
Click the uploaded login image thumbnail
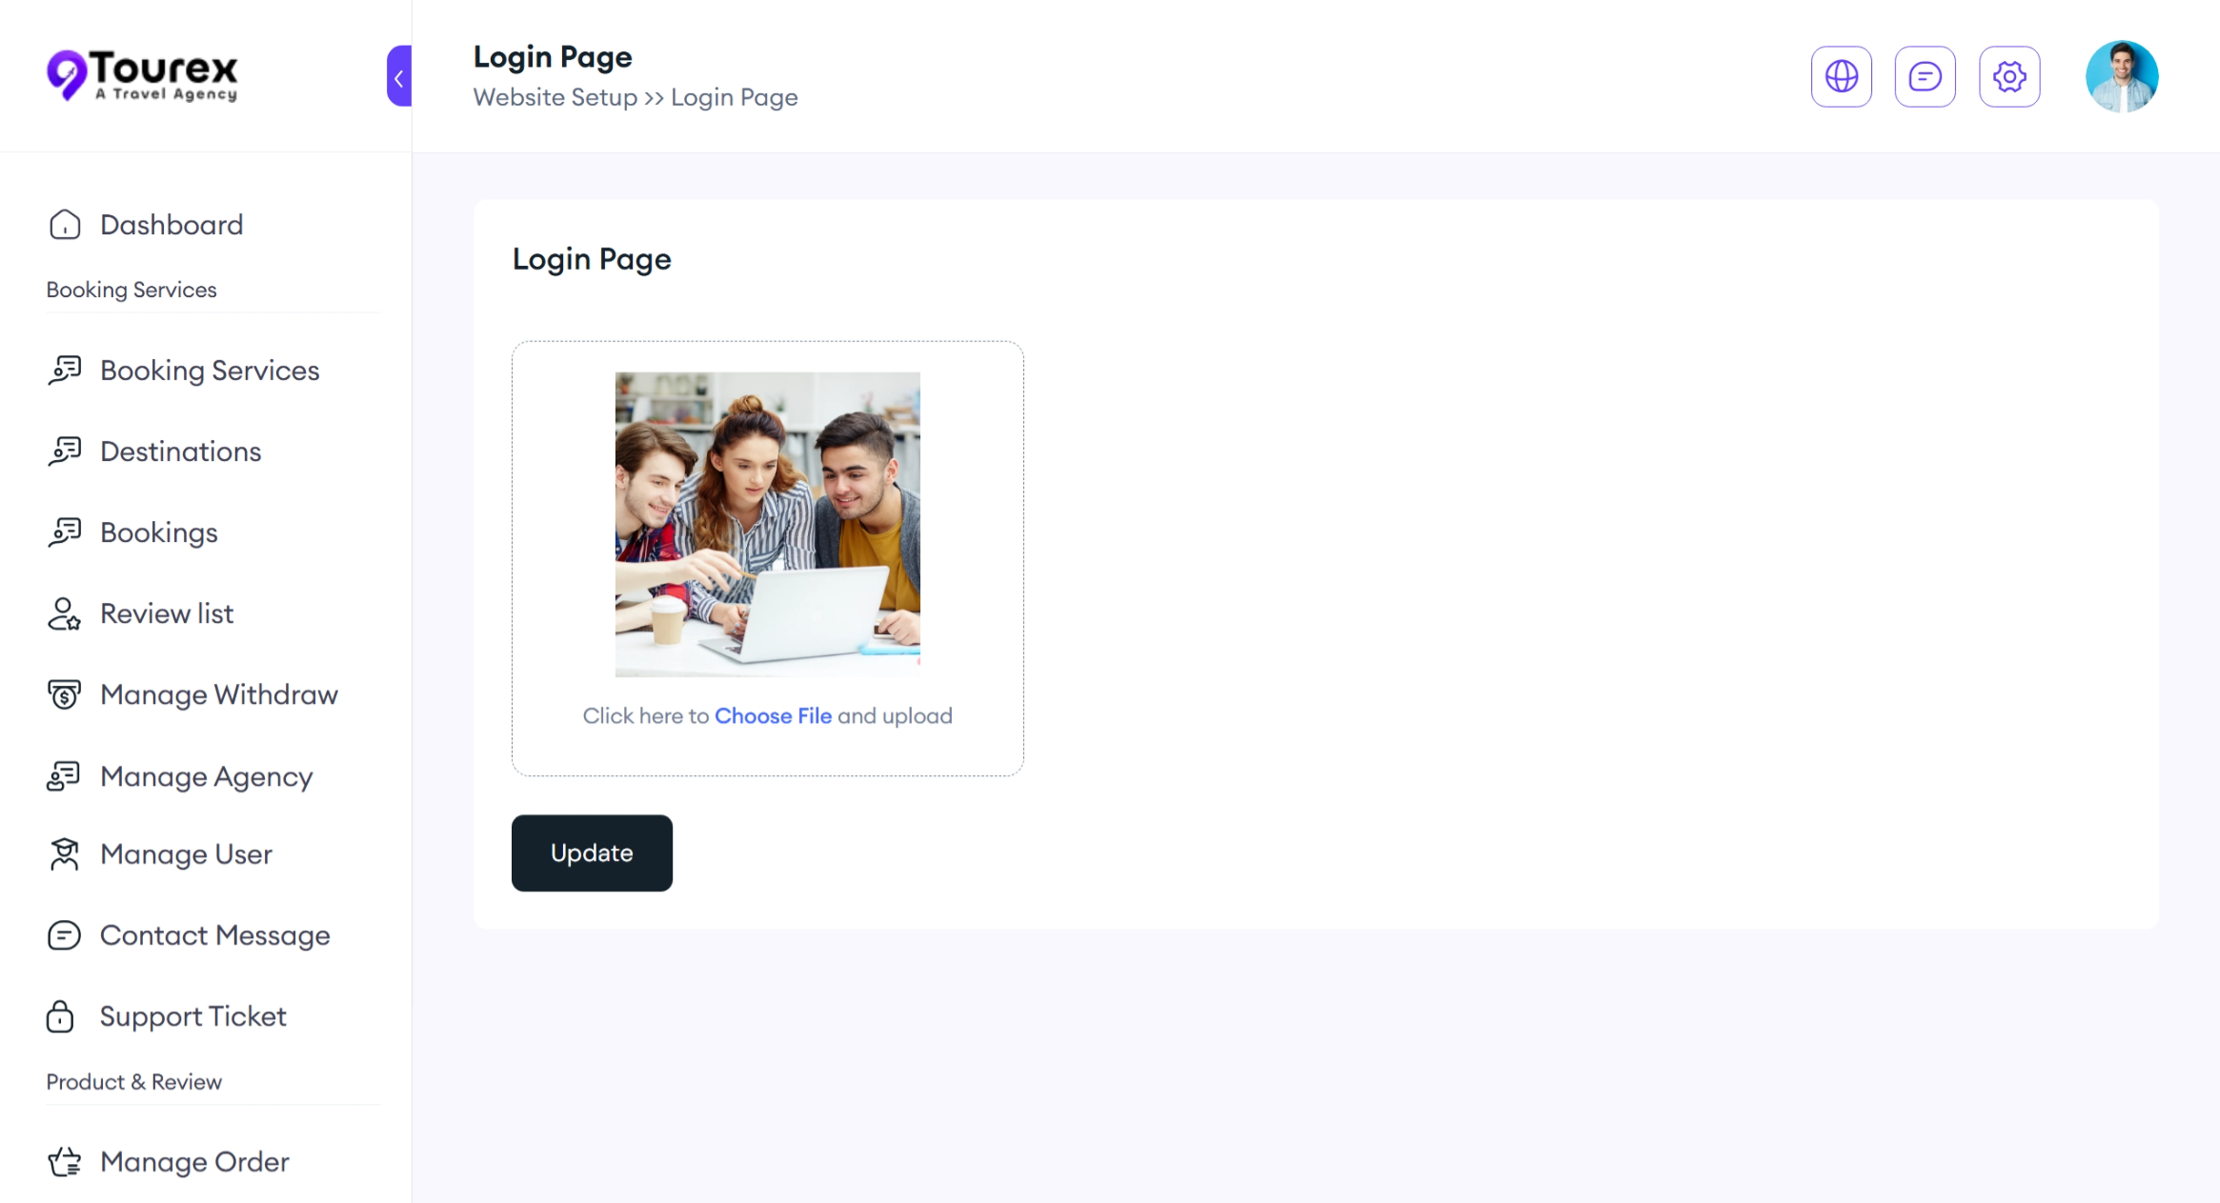coord(768,524)
